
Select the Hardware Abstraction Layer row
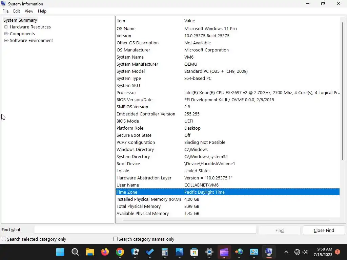coord(228,178)
